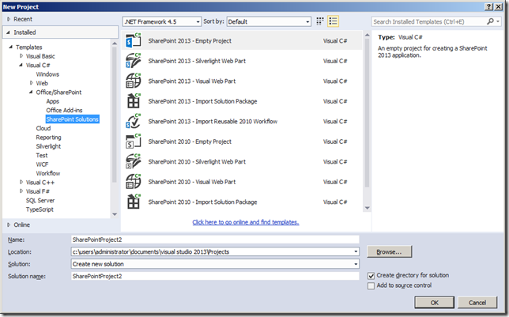Select the Apps category
Screen dimensions: 509x317
[x=53, y=101]
